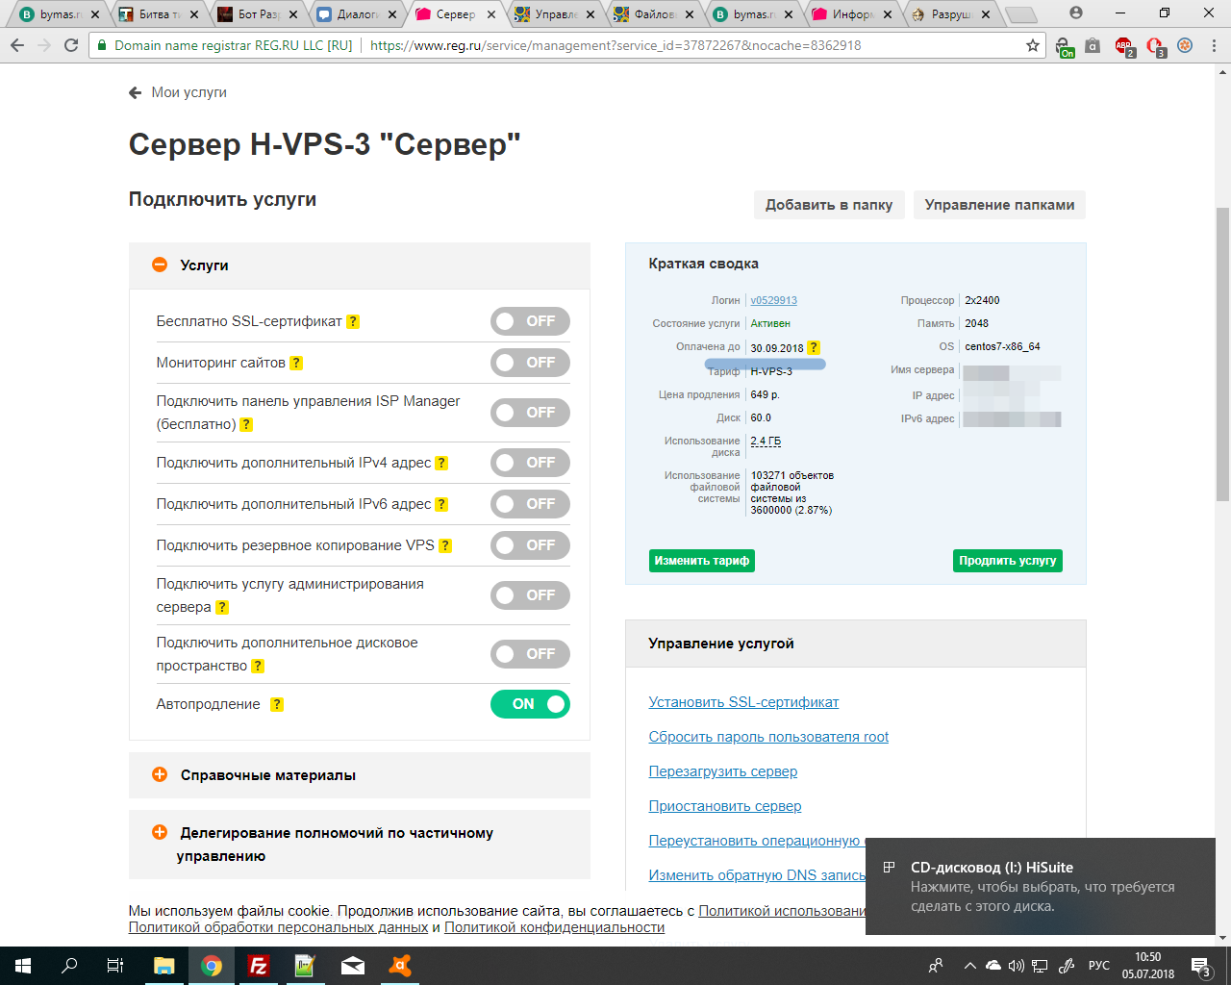Image resolution: width=1231 pixels, height=985 pixels.
Task: Switch to Файлов browser tab
Action: coord(654,14)
